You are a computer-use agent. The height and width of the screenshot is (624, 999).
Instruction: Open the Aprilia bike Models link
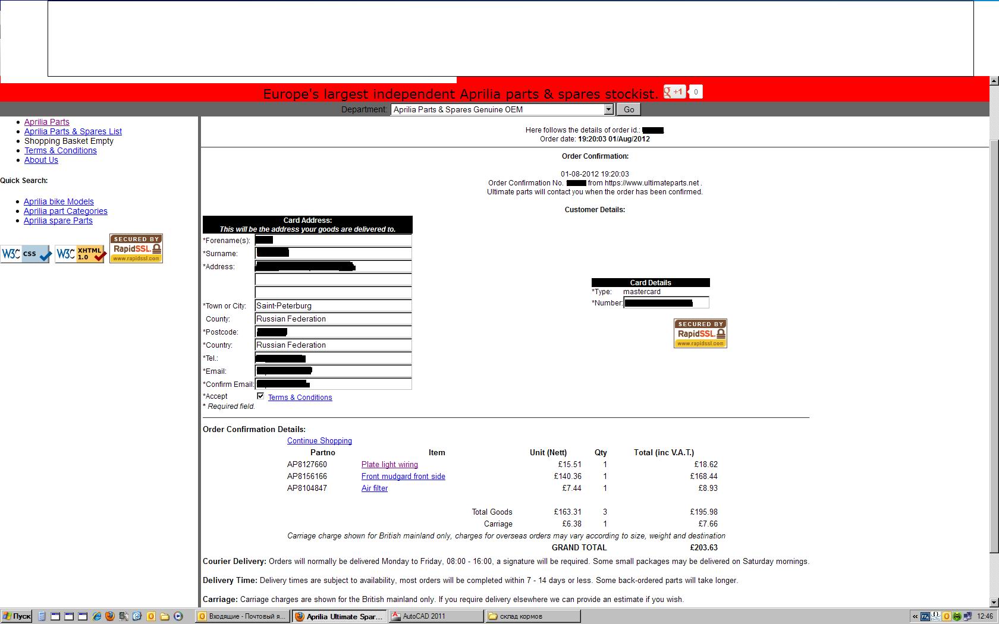click(59, 201)
